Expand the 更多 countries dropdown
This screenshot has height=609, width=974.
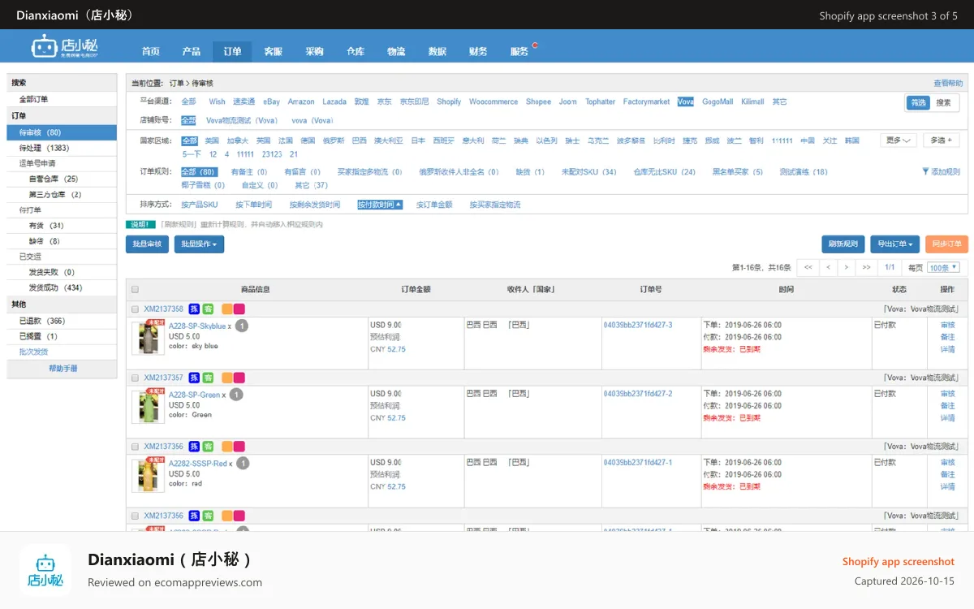click(899, 140)
